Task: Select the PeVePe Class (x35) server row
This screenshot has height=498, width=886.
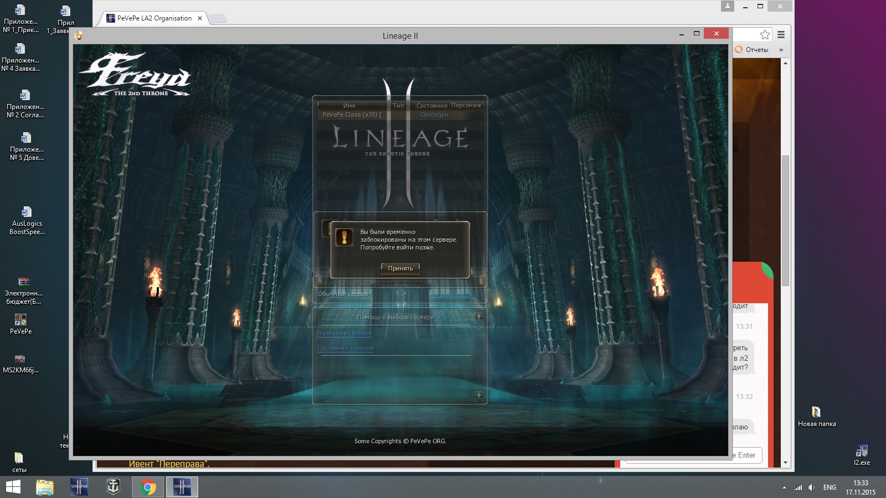Action: (400, 115)
